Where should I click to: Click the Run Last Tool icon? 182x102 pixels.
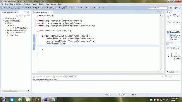[36, 8]
